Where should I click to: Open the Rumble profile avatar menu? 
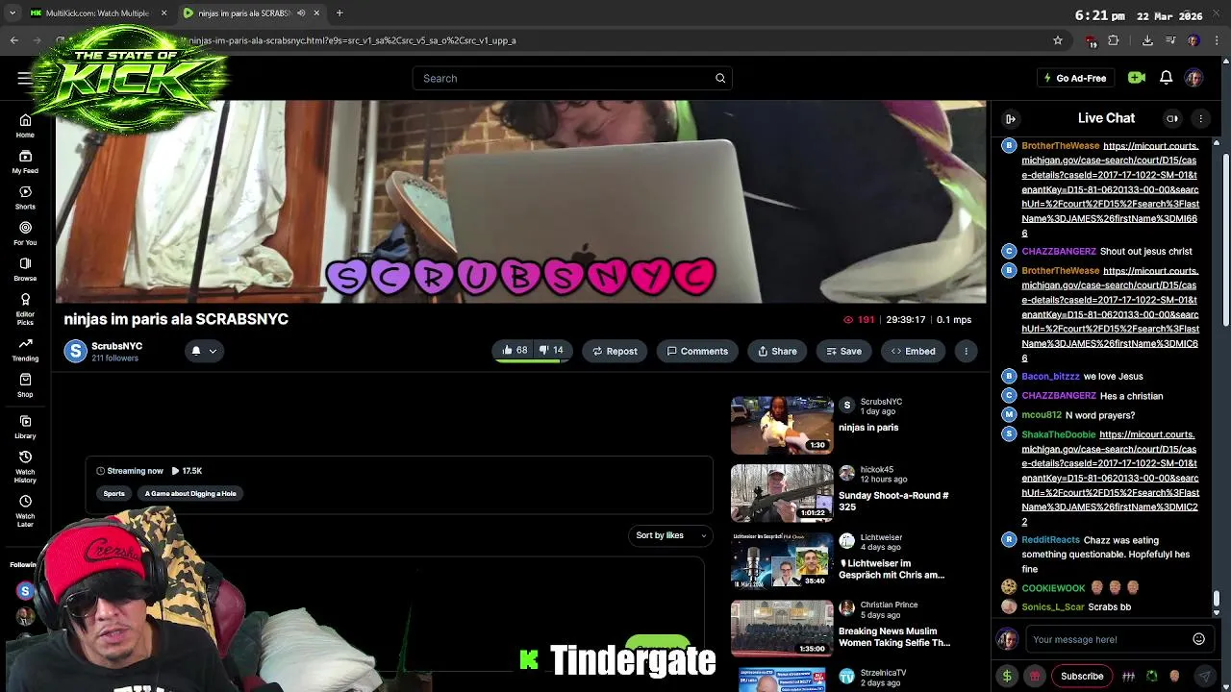tap(1193, 78)
